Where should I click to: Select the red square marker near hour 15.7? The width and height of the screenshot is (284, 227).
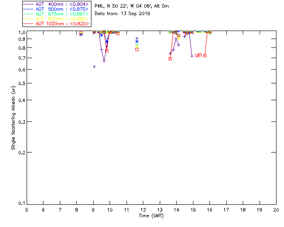tap(205, 55)
